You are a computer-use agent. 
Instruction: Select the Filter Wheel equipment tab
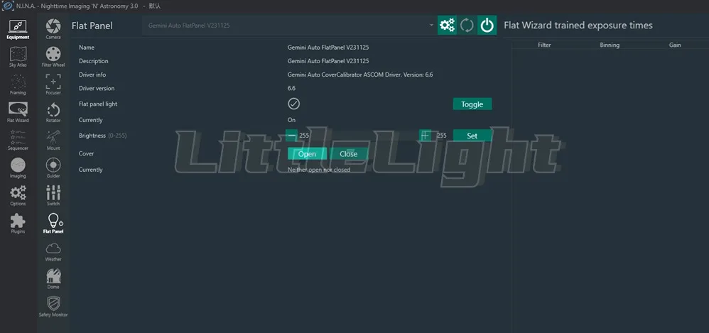pyautogui.click(x=53, y=57)
